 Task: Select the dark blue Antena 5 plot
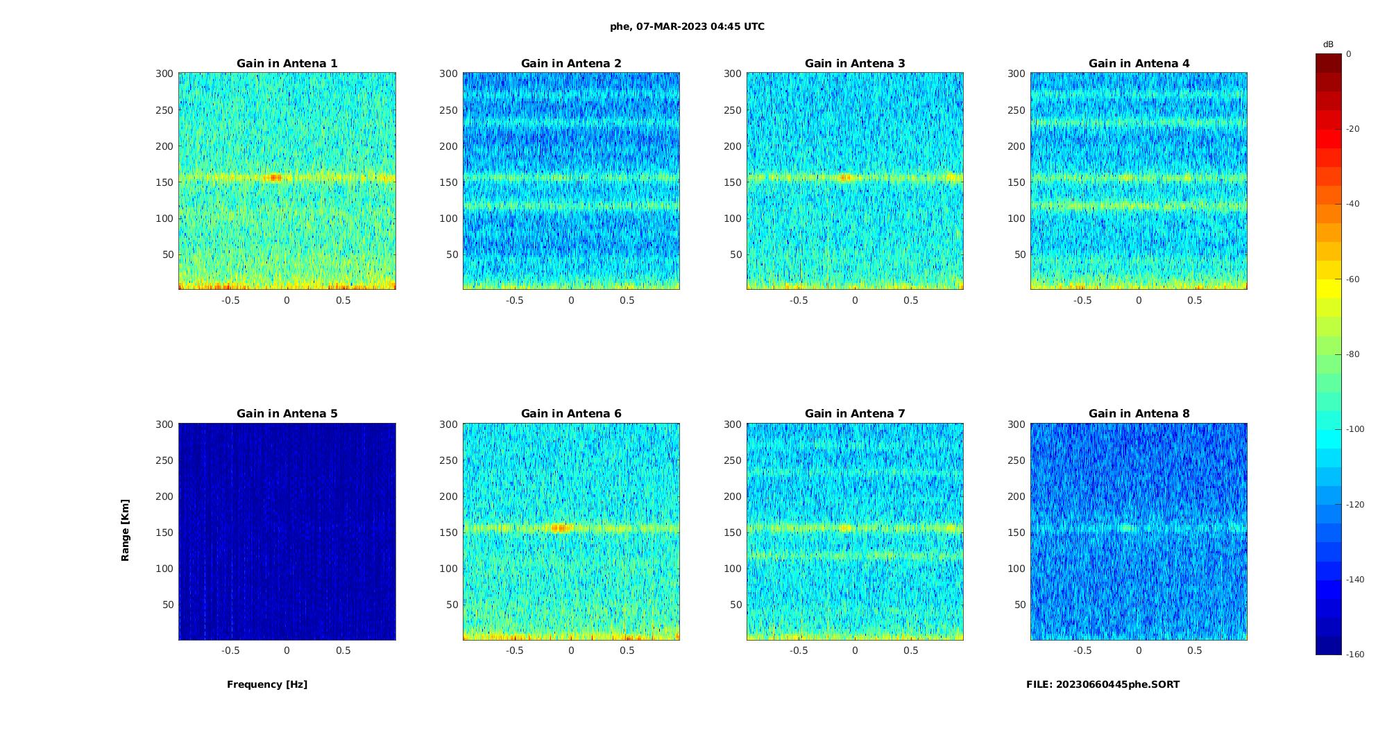click(x=287, y=531)
